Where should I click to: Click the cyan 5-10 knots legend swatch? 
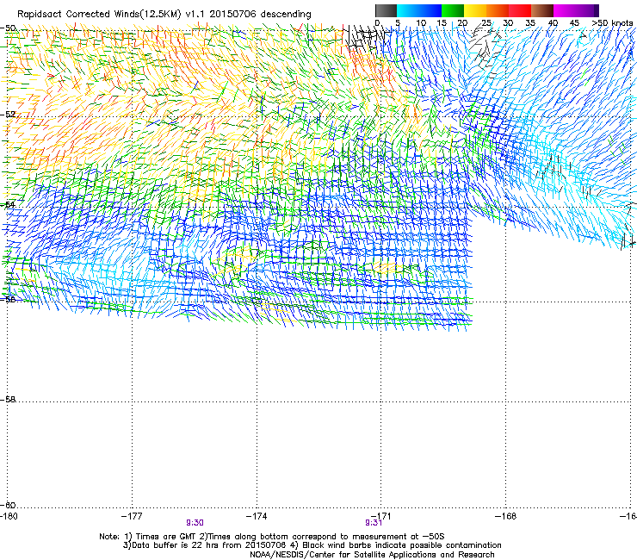point(408,10)
